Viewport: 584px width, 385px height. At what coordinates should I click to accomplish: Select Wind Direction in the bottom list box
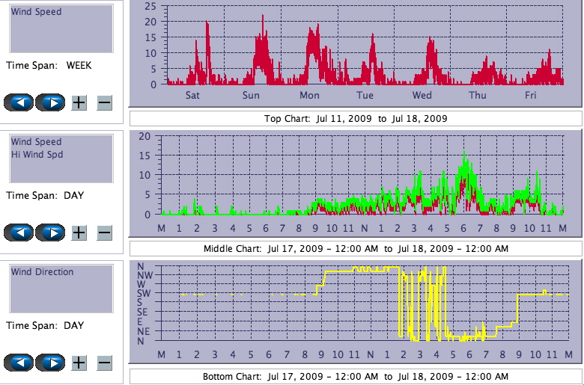tap(43, 272)
